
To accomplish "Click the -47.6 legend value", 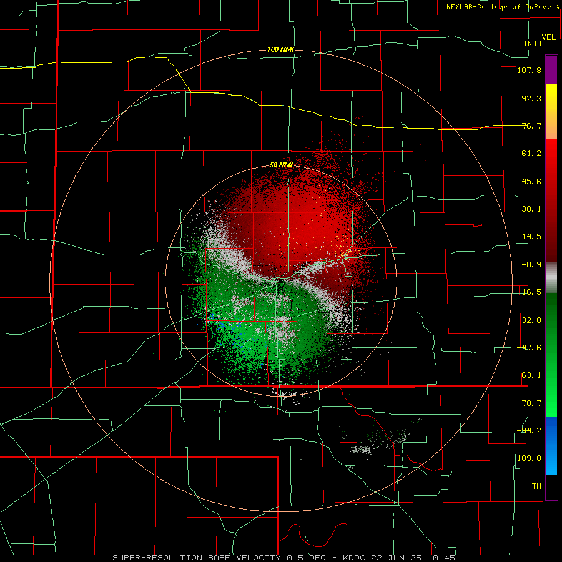I will point(529,348).
